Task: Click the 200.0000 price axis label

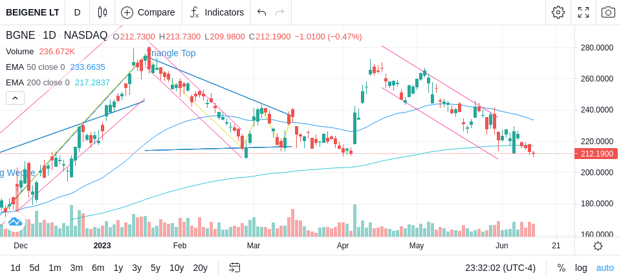Action: pyautogui.click(x=596, y=172)
